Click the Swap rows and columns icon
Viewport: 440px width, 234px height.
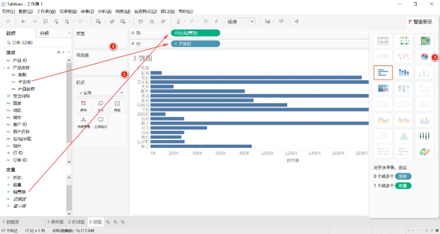(141, 21)
